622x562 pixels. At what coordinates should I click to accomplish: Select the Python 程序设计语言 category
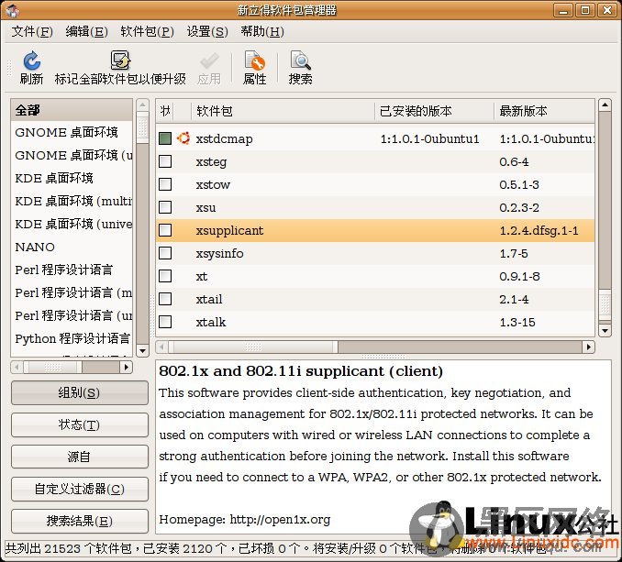72,338
